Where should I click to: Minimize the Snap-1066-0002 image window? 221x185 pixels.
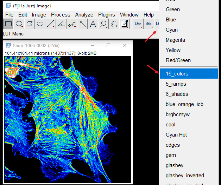(93, 45)
